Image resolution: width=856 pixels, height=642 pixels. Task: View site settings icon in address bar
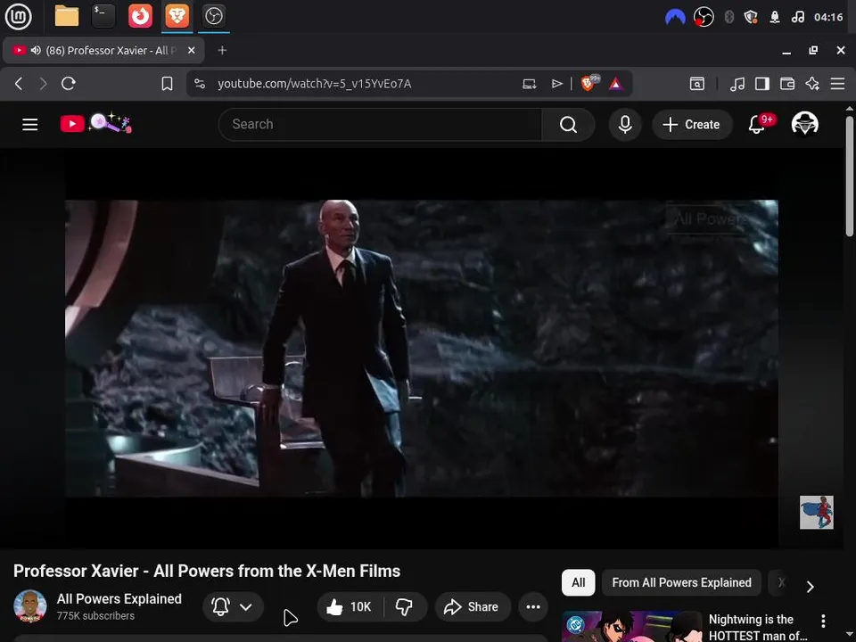pos(200,84)
